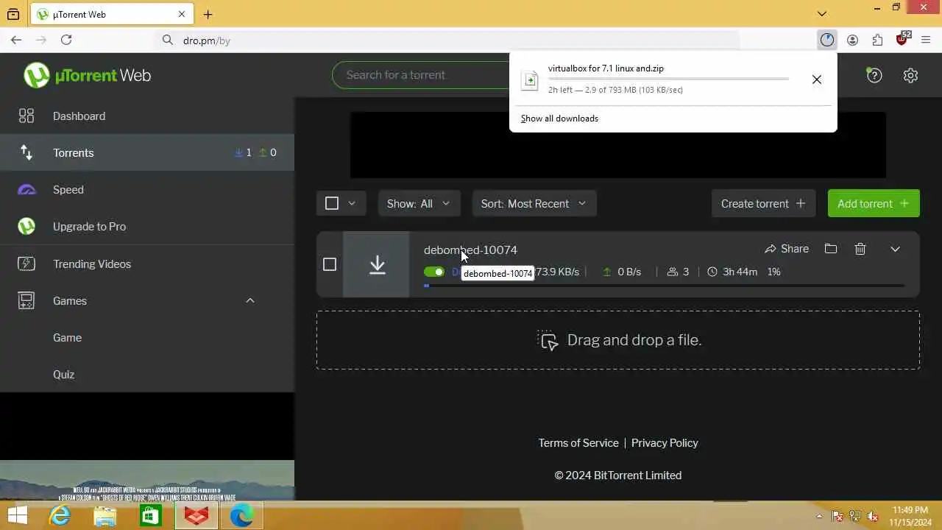Open the virtualbox for 7.1 linux and.zip file icon
942x530 pixels.
click(530, 80)
